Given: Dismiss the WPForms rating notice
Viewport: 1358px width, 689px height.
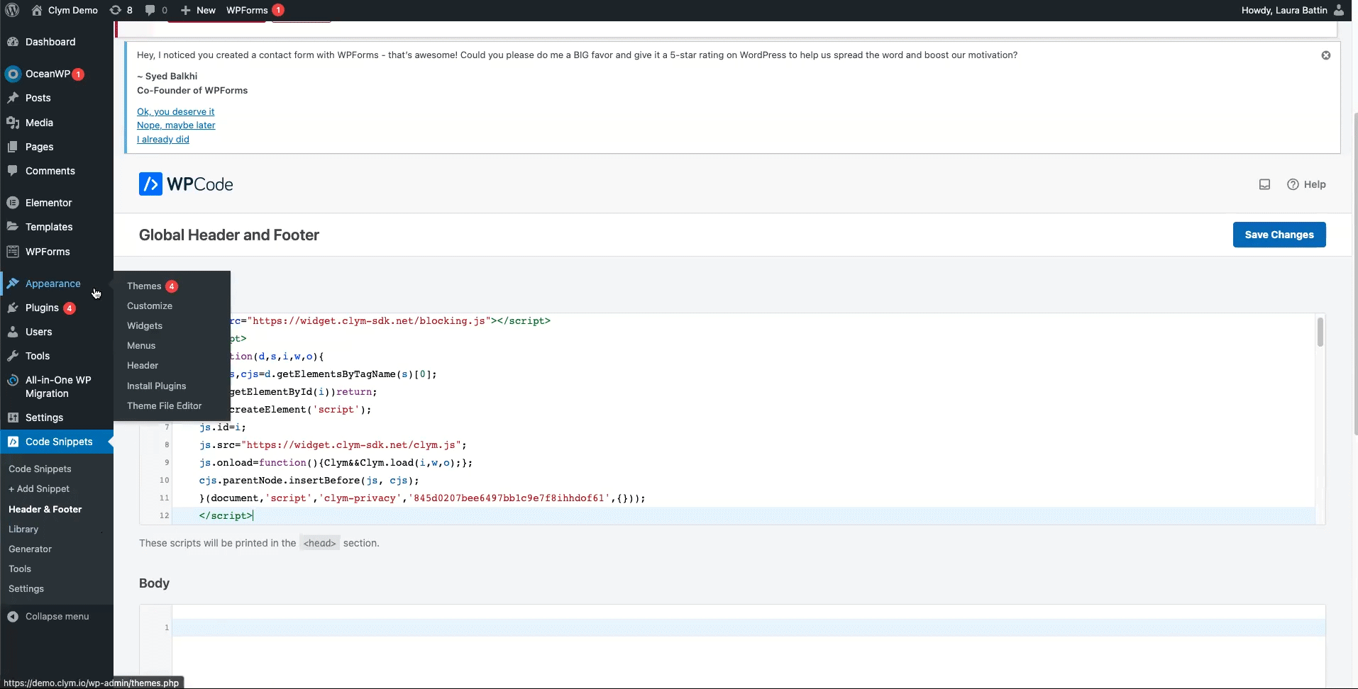Looking at the screenshot, I should [x=1326, y=55].
